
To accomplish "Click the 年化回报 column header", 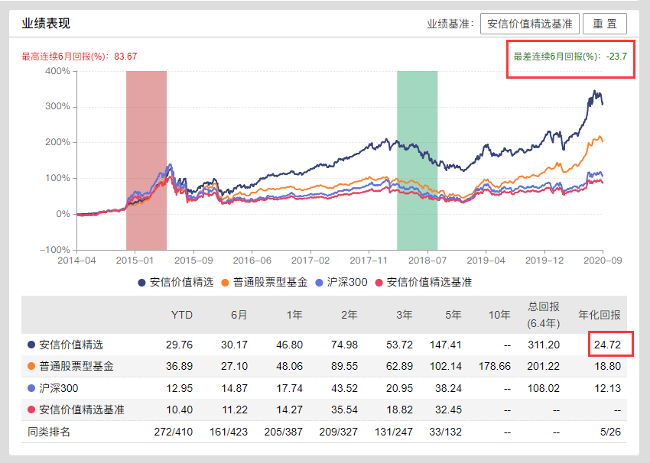I will [600, 315].
